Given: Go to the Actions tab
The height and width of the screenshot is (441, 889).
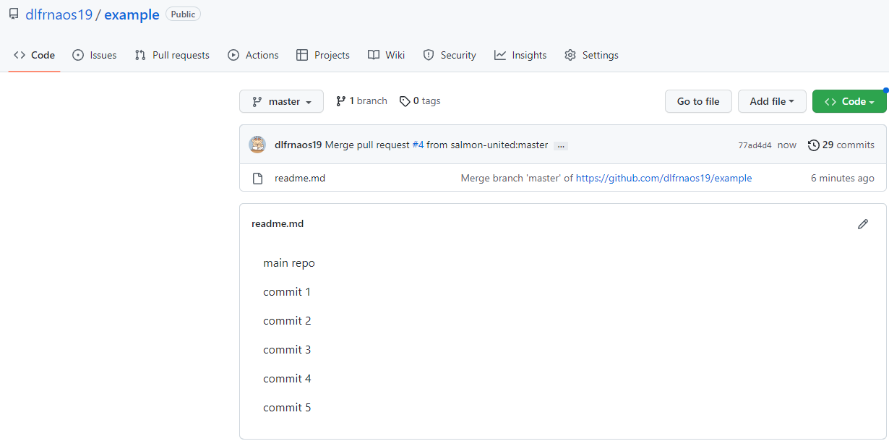Looking at the screenshot, I should pos(253,55).
